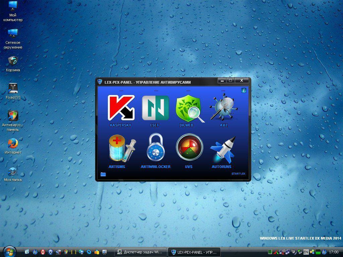This screenshot has height=257, width=343.
Task: Click the wireless network tray icon with red X
Action: pyautogui.click(x=282, y=252)
